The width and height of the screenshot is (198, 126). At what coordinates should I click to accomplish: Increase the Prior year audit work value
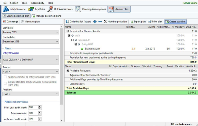pyautogui.click(x=40, y=107)
